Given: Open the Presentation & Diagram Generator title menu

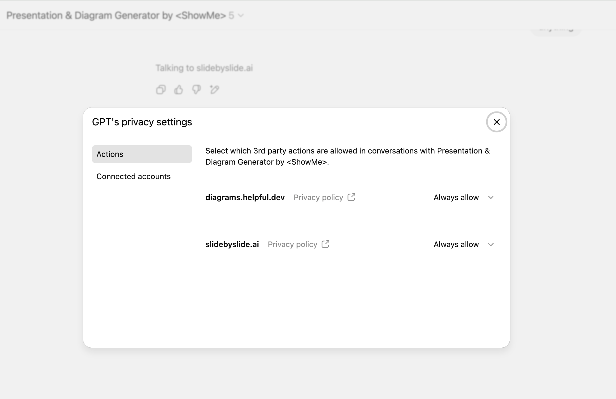Looking at the screenshot, I should (x=116, y=15).
